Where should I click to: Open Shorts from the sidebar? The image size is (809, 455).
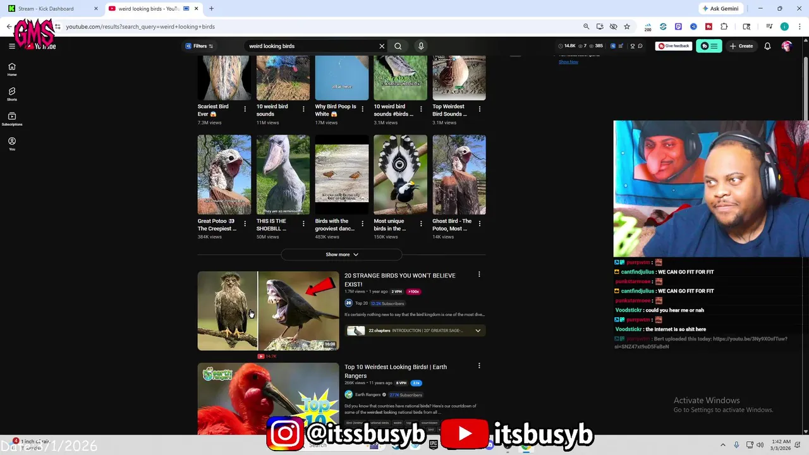point(11,94)
